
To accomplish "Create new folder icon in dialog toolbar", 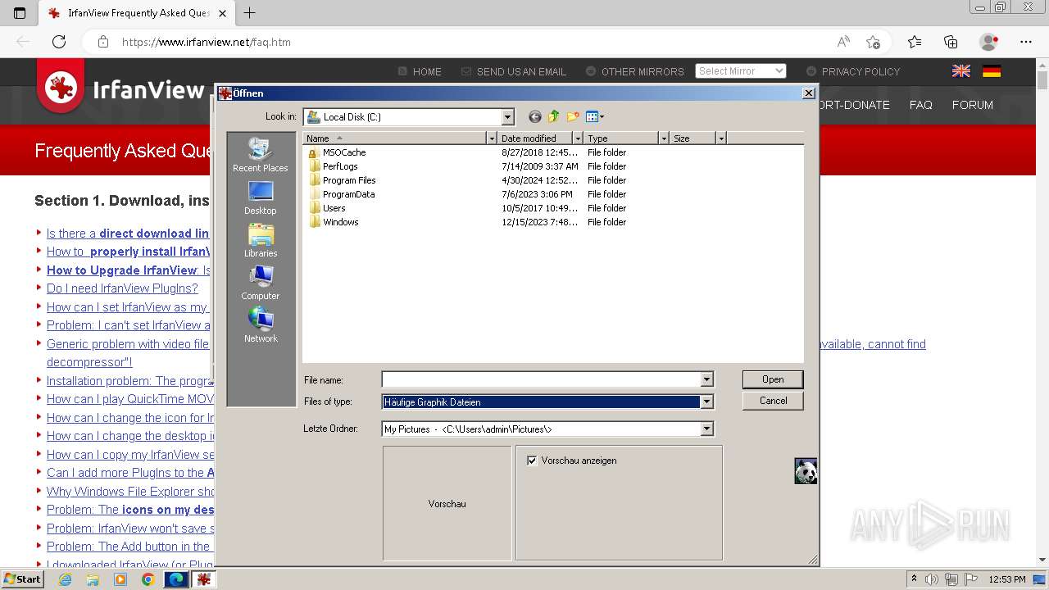I will [x=573, y=117].
